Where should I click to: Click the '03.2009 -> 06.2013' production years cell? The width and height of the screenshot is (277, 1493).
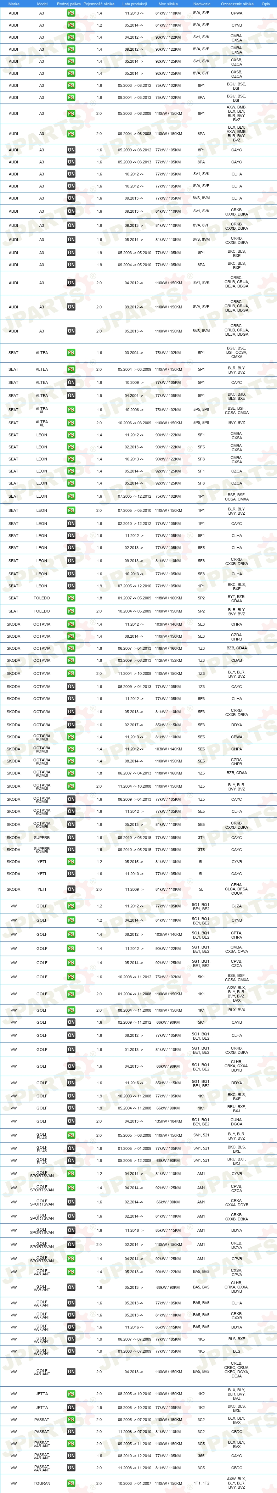[x=135, y=661]
